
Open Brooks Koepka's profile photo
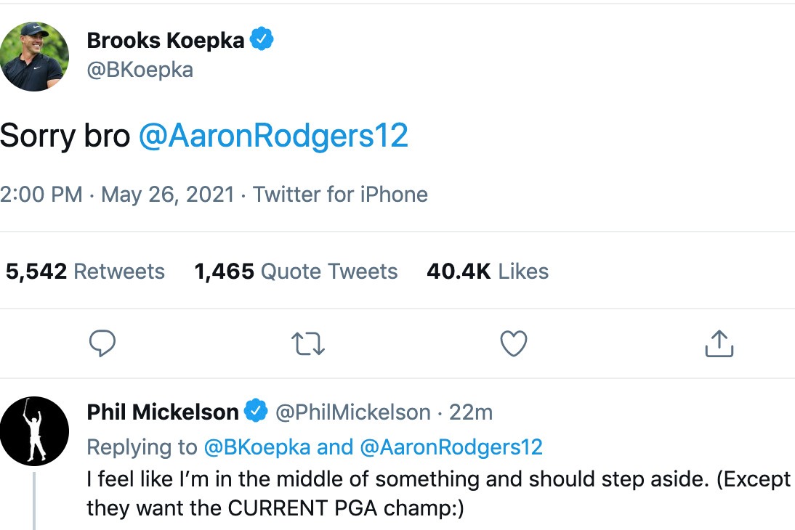tap(34, 56)
